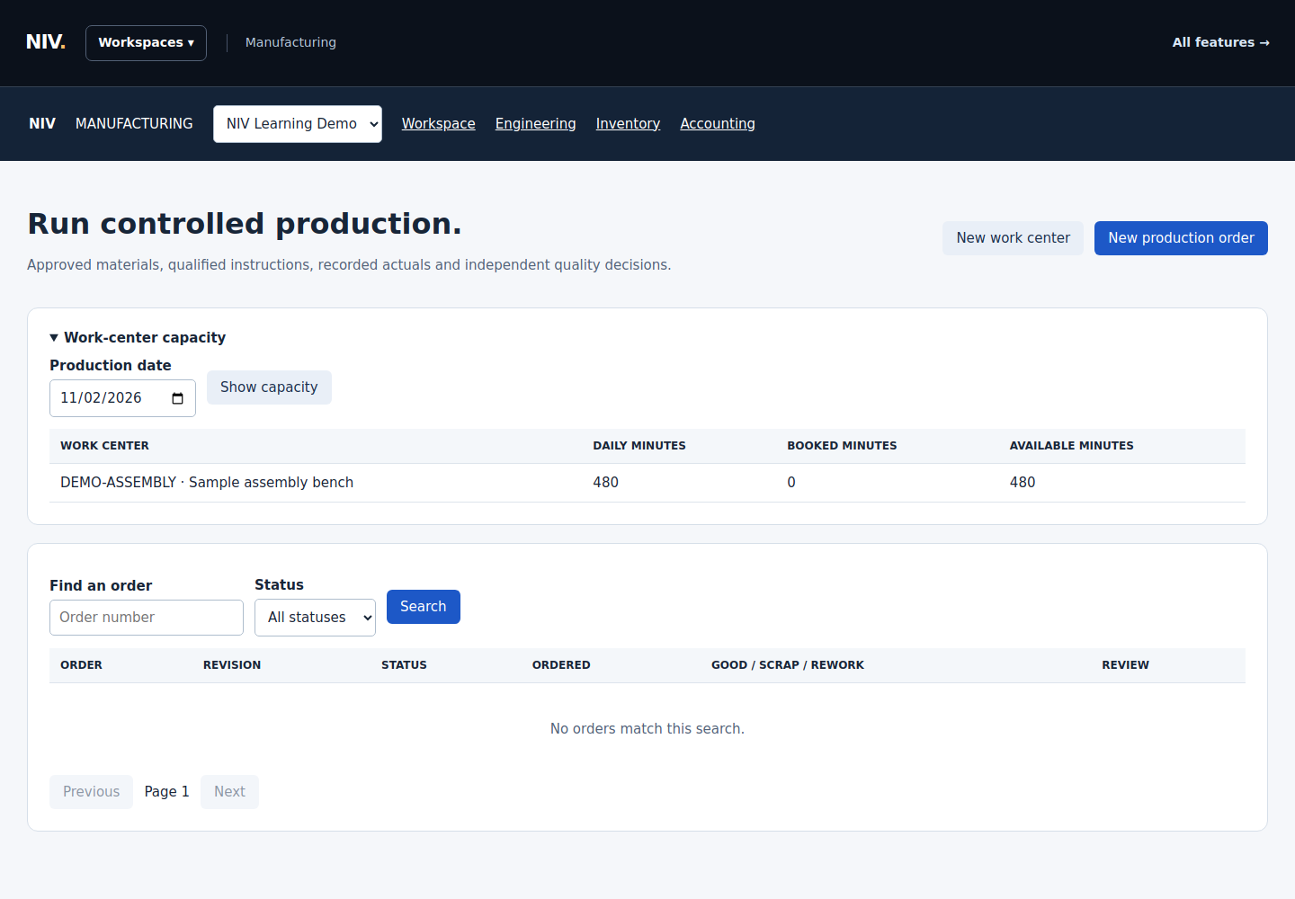1295x899 pixels.
Task: Click the booked minutes value 0
Action: pyautogui.click(x=791, y=483)
